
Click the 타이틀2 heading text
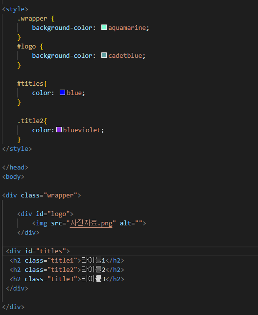click(x=94, y=269)
